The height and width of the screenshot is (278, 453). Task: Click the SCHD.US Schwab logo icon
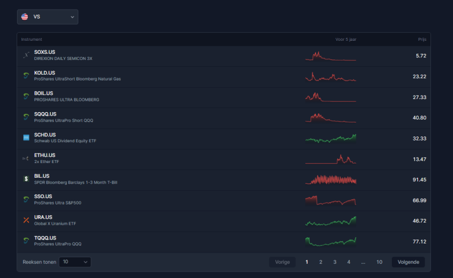point(26,138)
